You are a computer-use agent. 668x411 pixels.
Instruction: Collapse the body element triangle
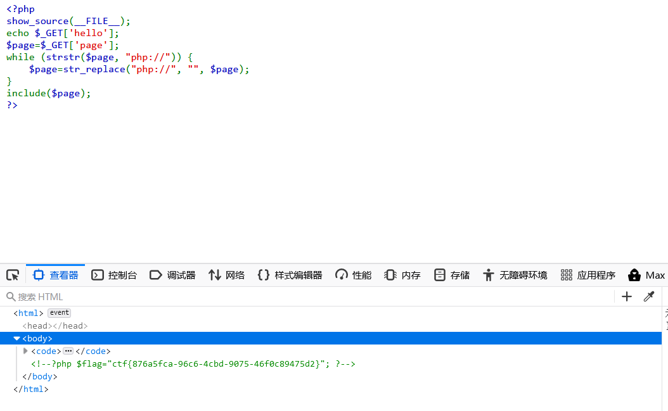[x=16, y=339]
